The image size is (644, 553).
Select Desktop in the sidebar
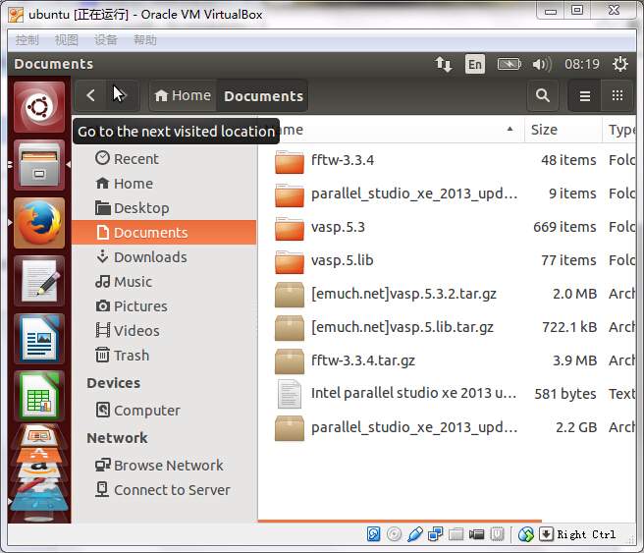(164, 208)
